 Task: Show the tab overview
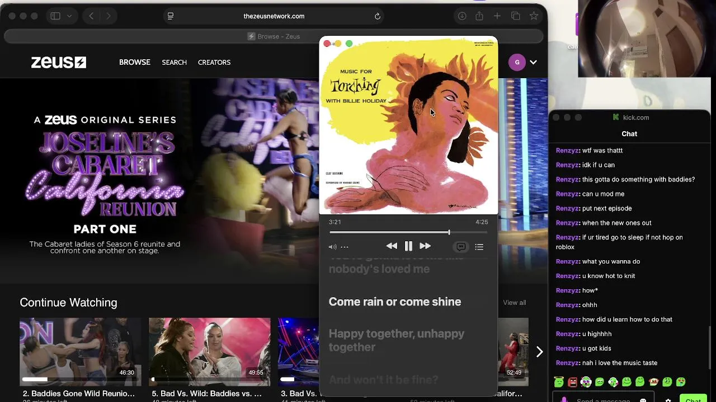pos(516,16)
